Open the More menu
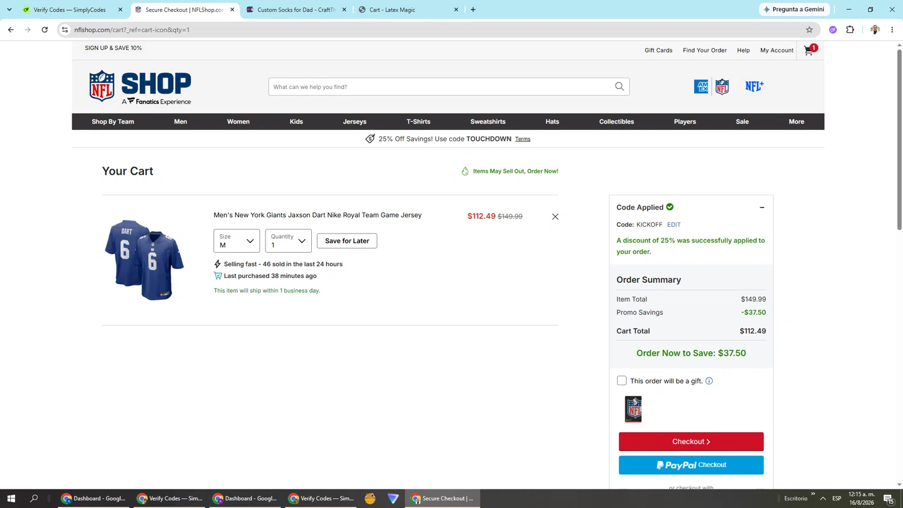The width and height of the screenshot is (903, 508). point(796,122)
